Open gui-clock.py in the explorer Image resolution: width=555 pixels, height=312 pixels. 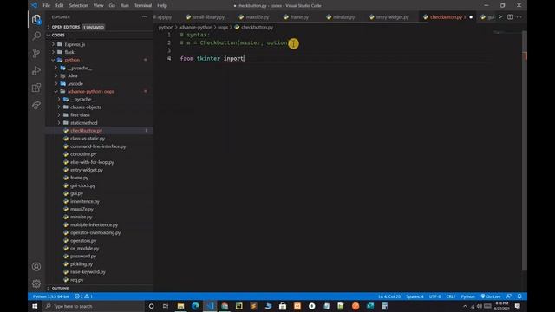coord(82,185)
